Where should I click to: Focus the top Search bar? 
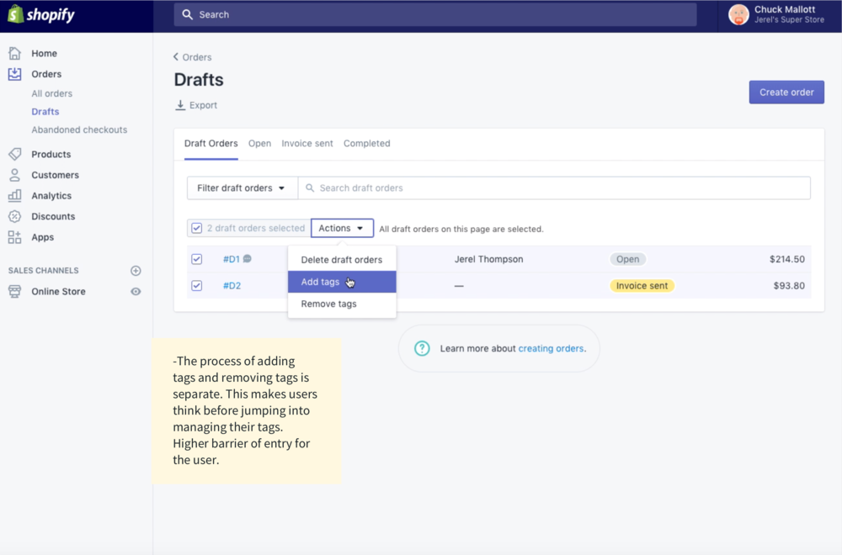pos(435,14)
